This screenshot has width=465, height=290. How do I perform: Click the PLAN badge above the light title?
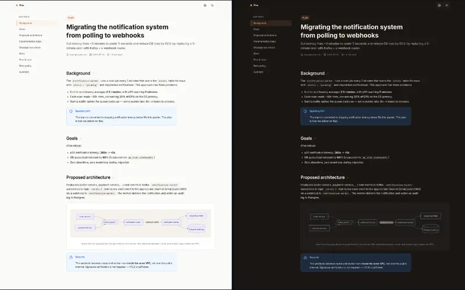pos(70,18)
